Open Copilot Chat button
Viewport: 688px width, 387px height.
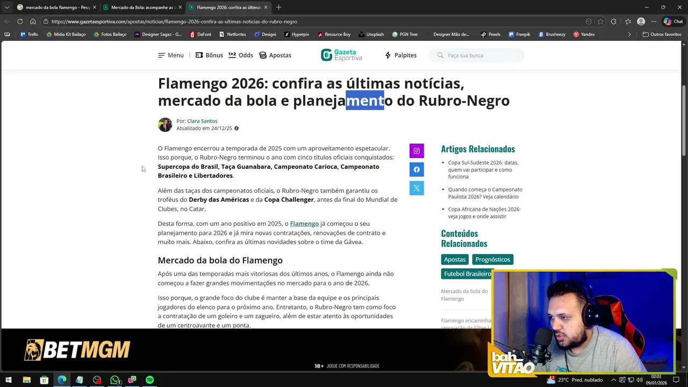pos(673,21)
